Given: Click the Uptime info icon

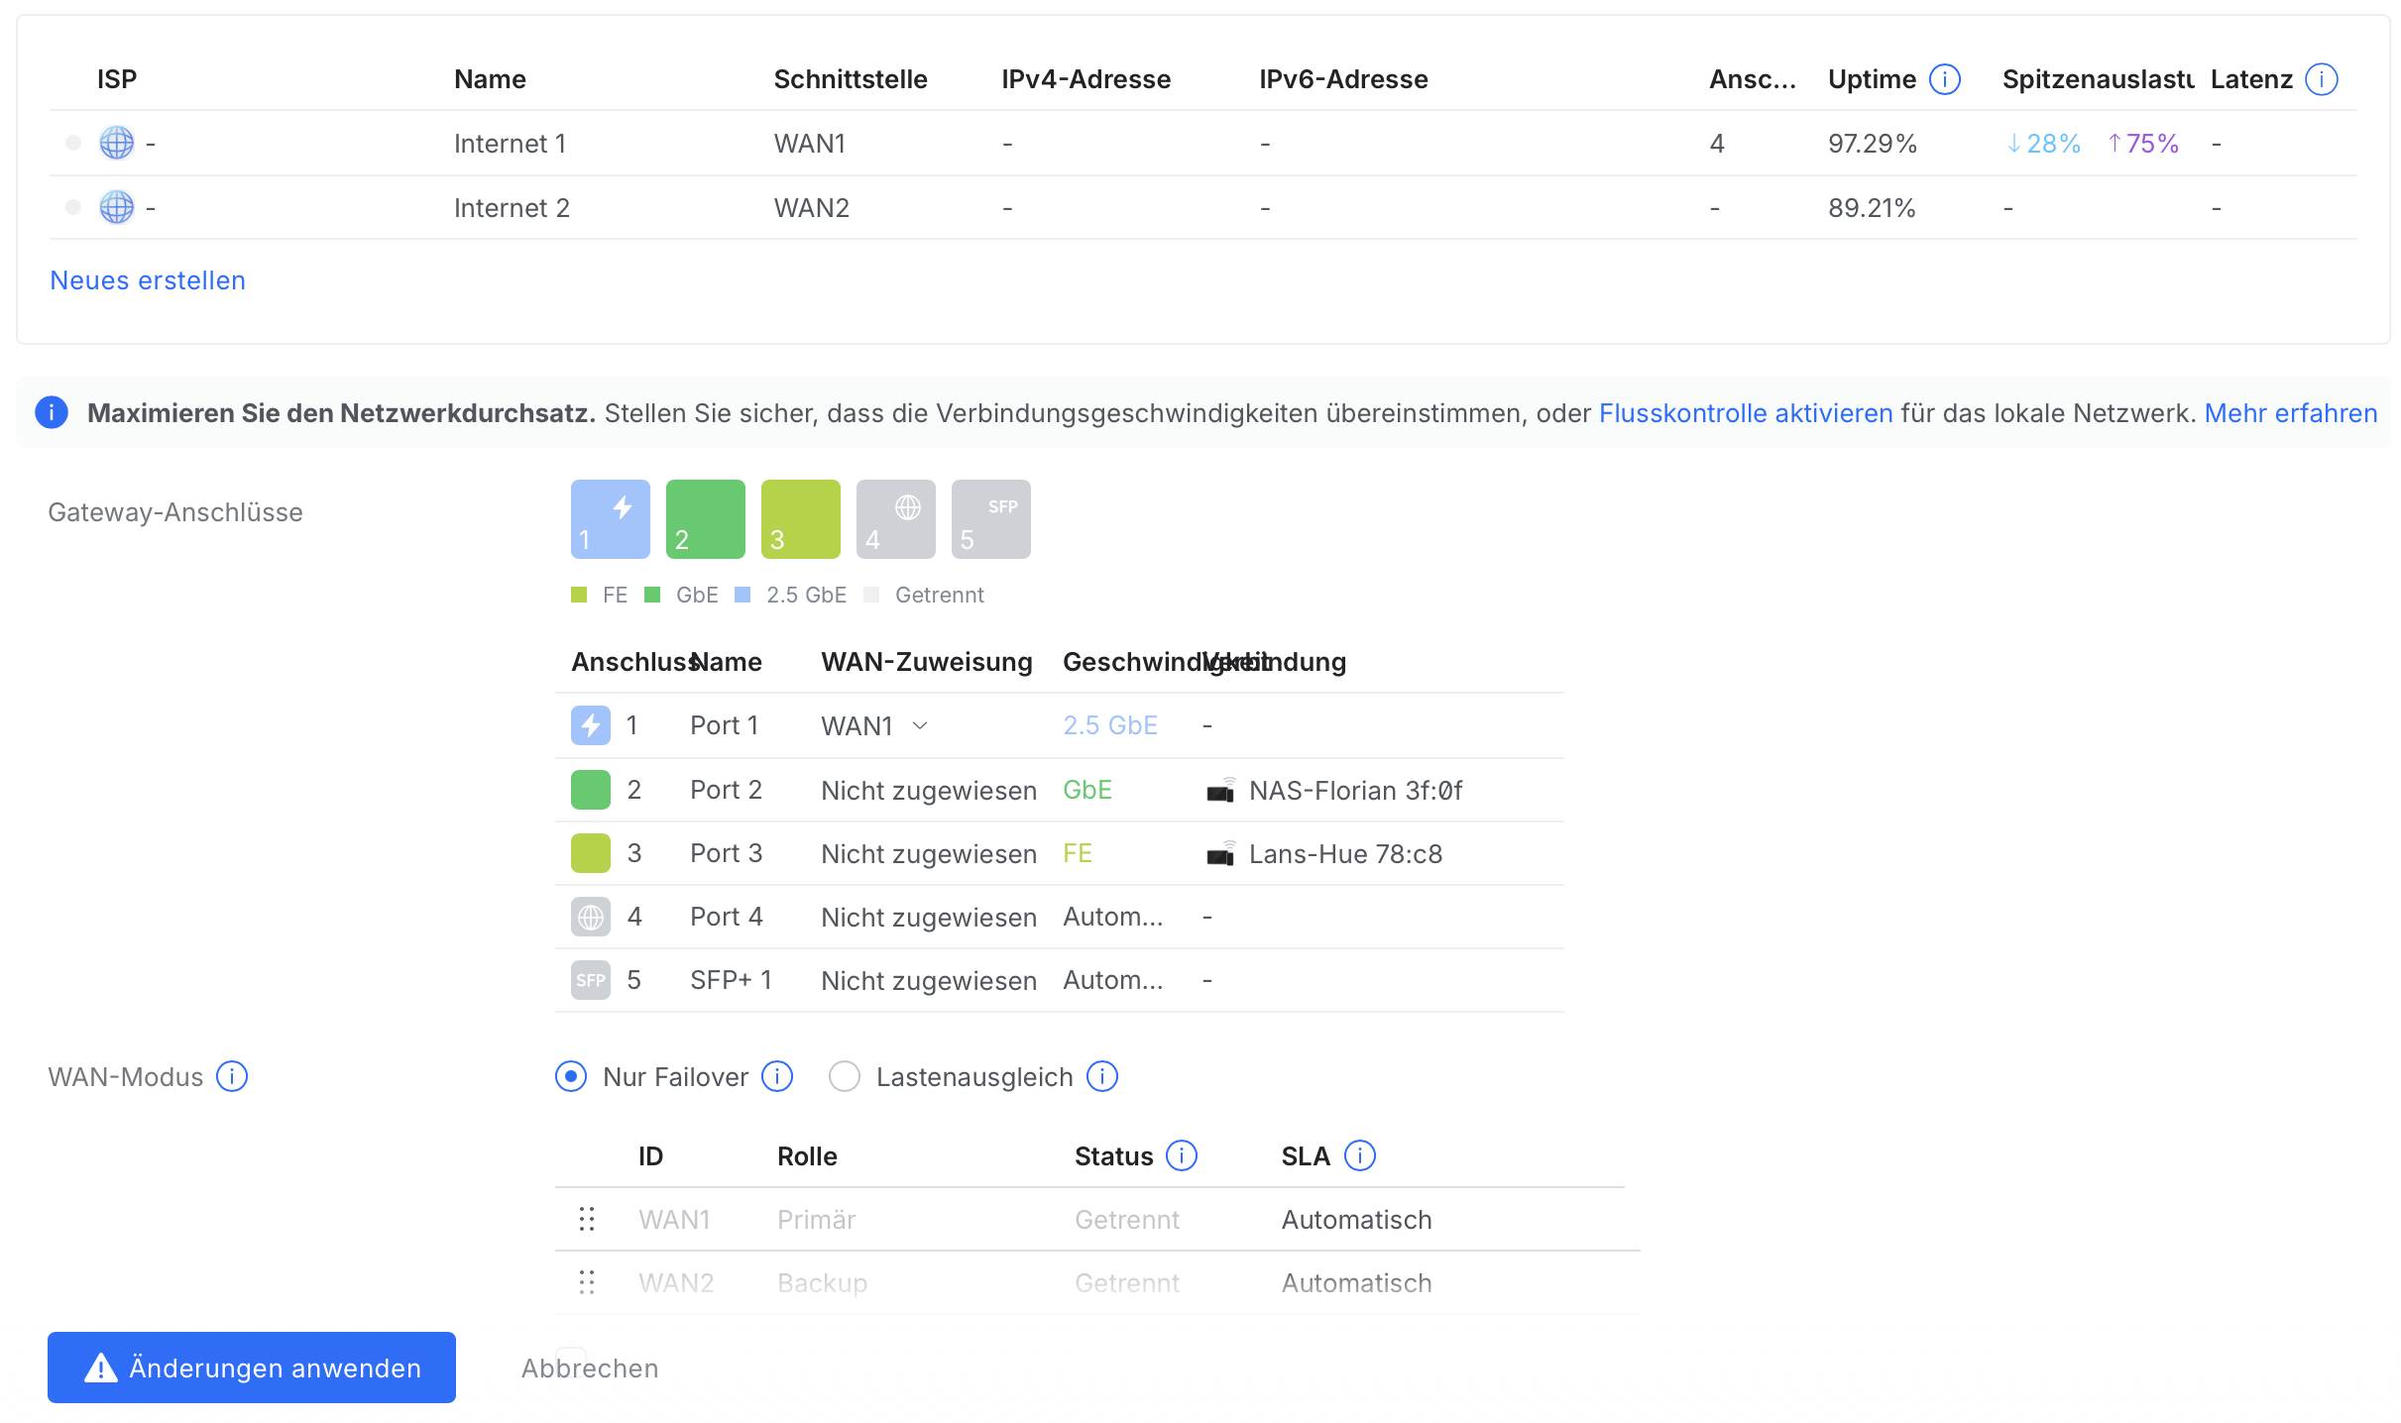Looking at the screenshot, I should click(1945, 79).
